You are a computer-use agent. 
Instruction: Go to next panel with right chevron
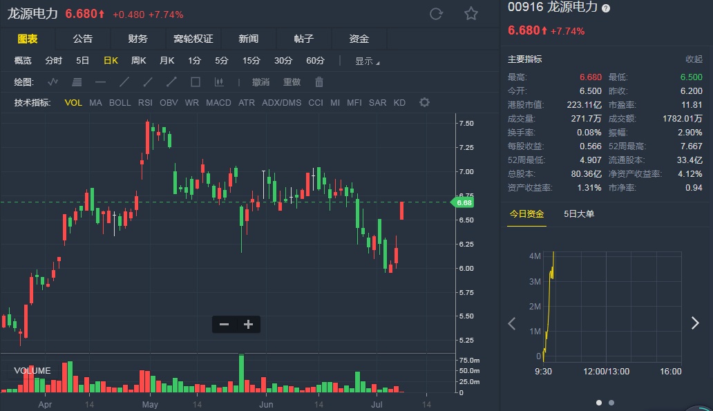(695, 323)
